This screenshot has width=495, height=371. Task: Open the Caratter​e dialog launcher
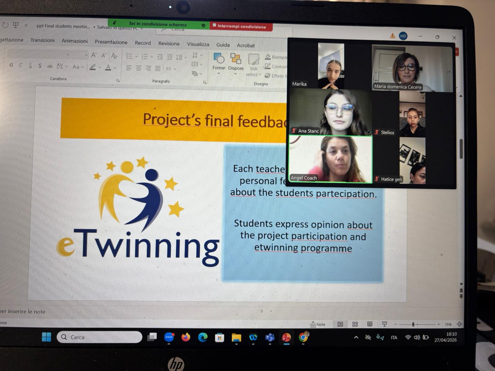point(118,81)
